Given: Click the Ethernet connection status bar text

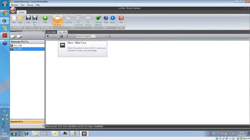Looking at the screenshot, I should click(75, 126).
